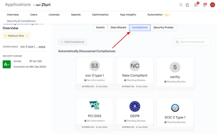Click the S avatar on sanity card
The image size is (217, 134).
[175, 67]
